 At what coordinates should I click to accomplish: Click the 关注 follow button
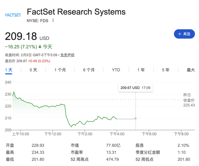(x=184, y=34)
